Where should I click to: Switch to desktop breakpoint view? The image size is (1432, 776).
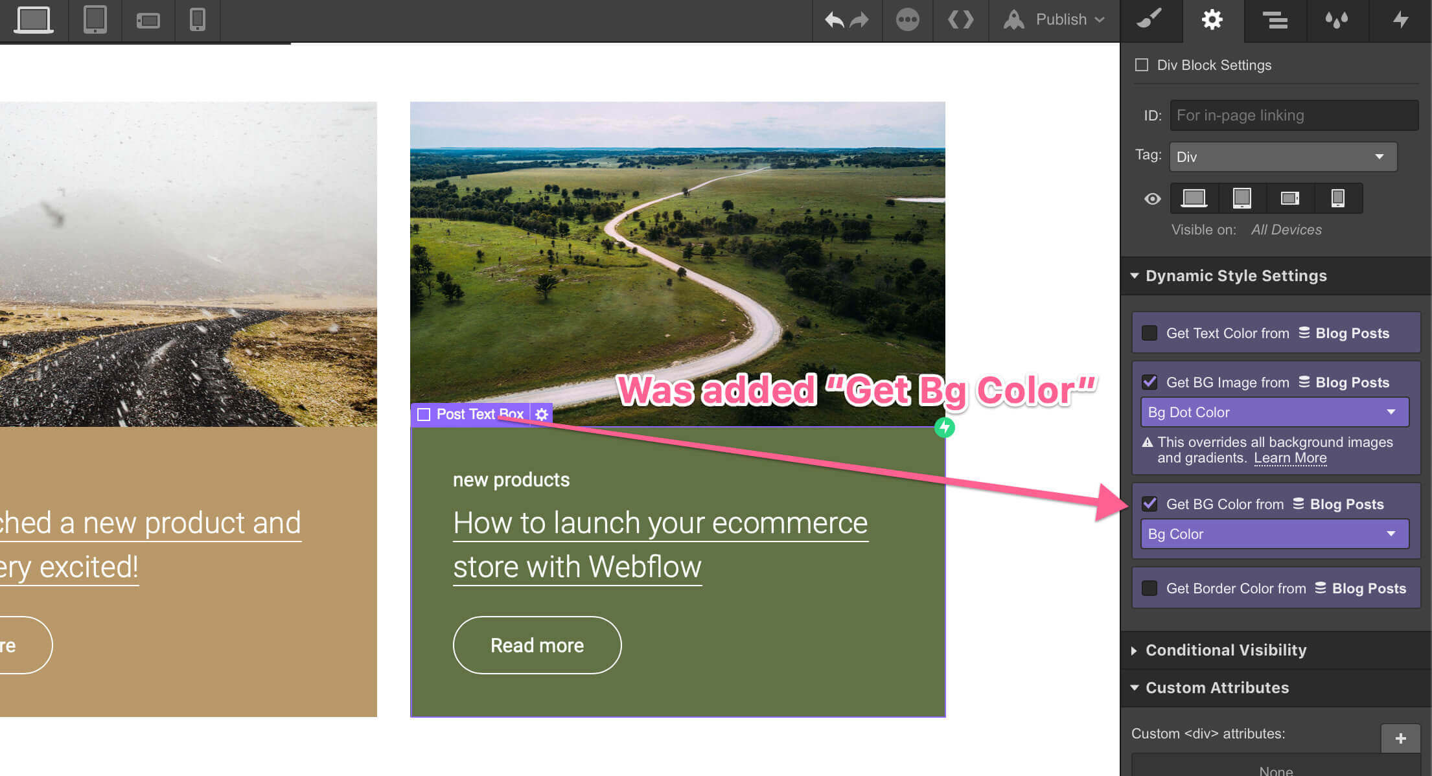coord(34,20)
